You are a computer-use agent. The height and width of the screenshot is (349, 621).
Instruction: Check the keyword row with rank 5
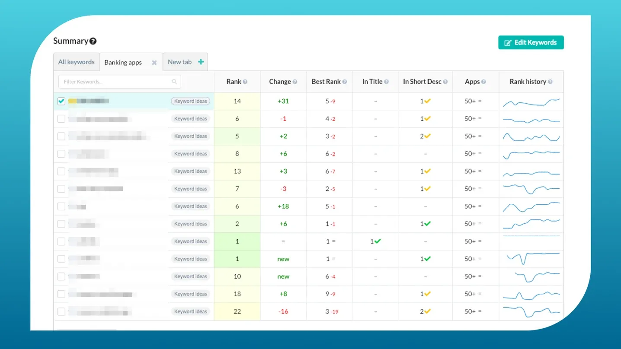[61, 136]
